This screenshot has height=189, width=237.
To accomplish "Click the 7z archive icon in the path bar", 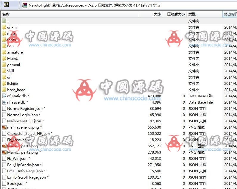I will pyautogui.click(x=25, y=5).
